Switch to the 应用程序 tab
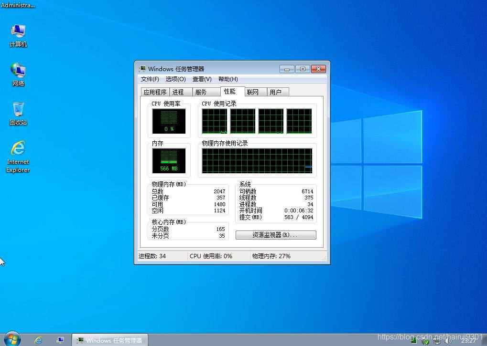This screenshot has height=346, width=487. click(155, 92)
